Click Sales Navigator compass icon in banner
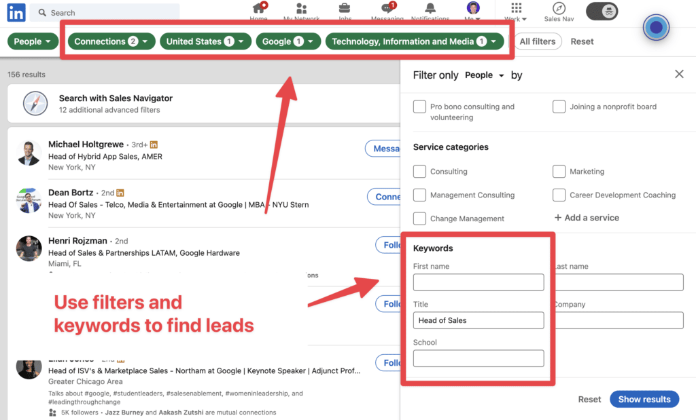The height and width of the screenshot is (420, 696). click(x=35, y=104)
